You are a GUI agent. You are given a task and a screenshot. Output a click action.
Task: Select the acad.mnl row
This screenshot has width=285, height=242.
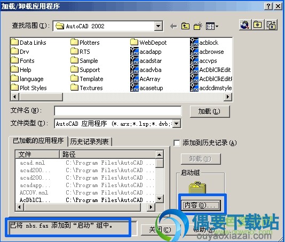[x=85, y=163]
